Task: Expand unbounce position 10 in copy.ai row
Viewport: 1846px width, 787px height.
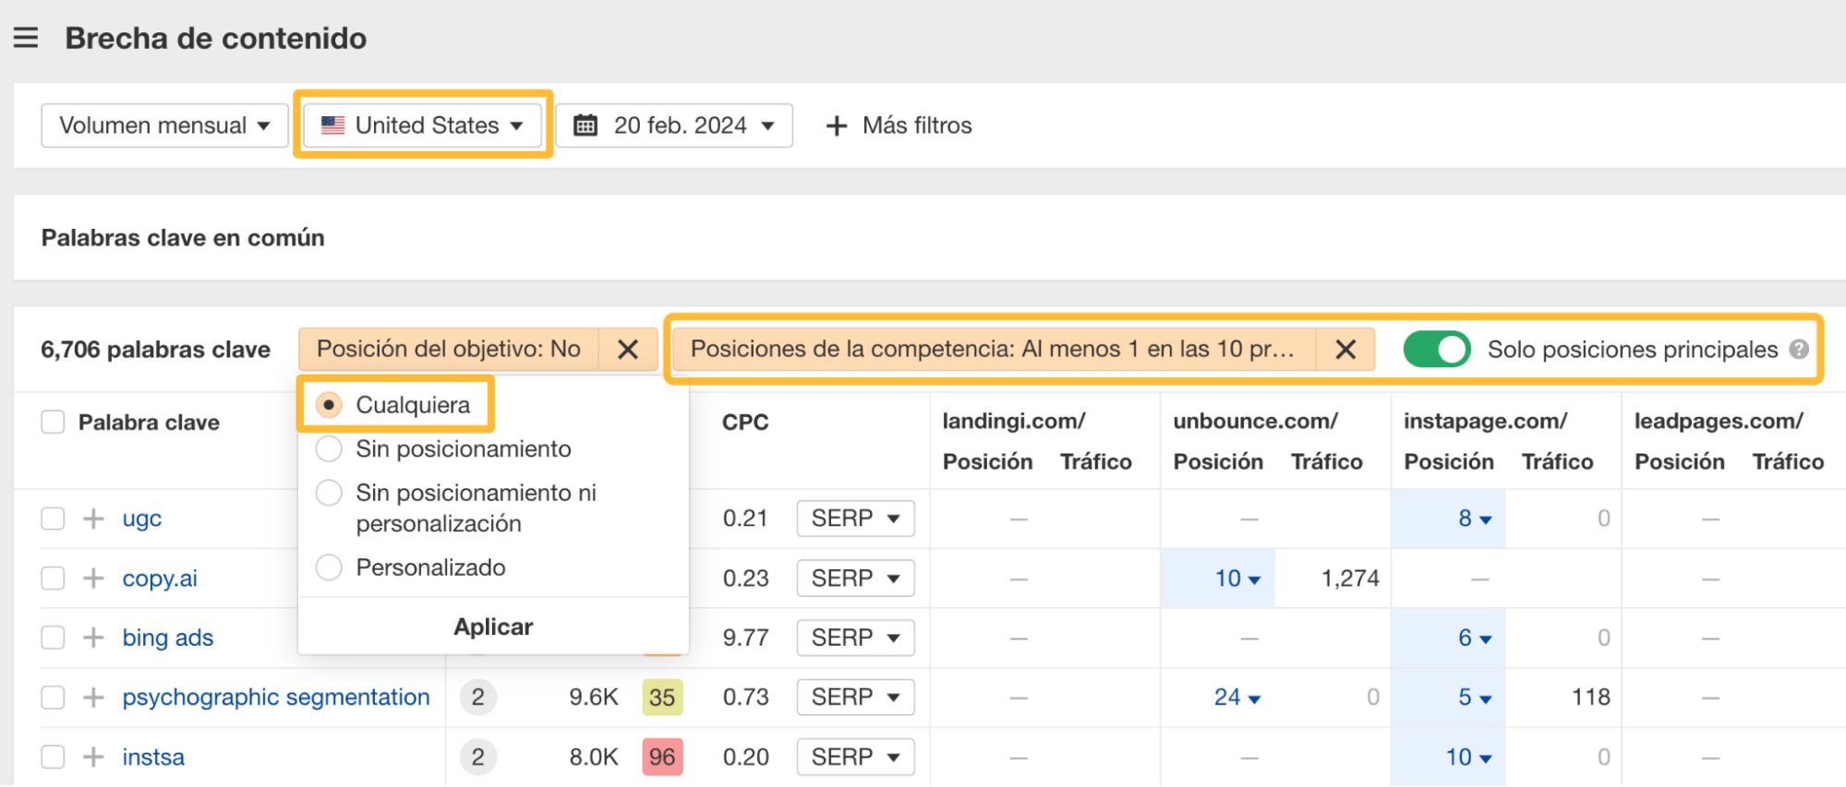Action: [1237, 578]
